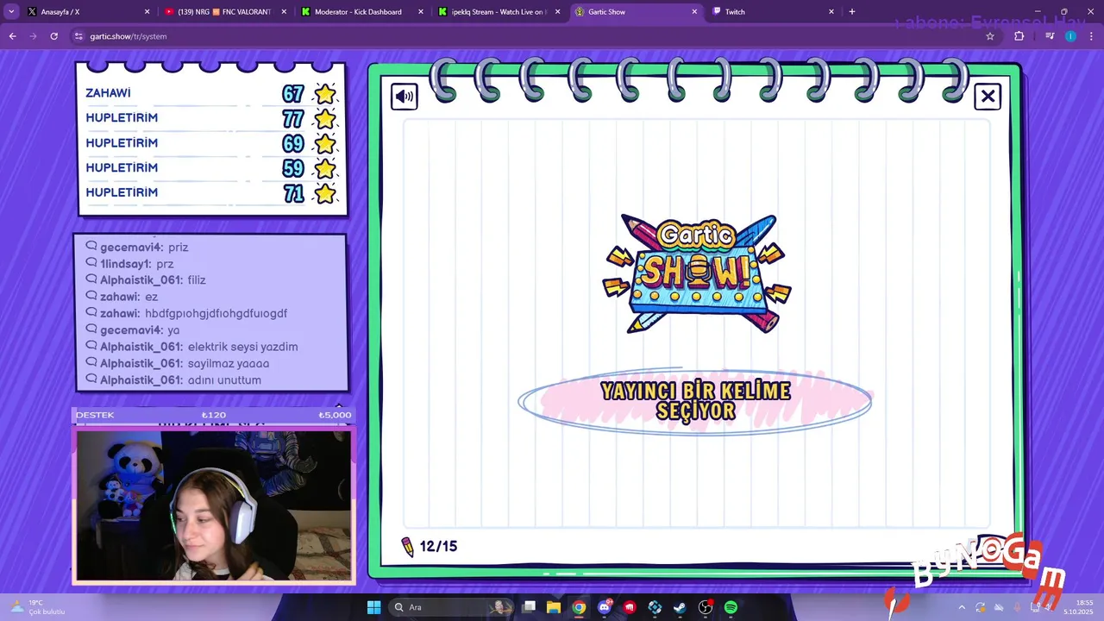Focus the gartic.show address bar
Screen dimensions: 1104x621
[535, 36]
